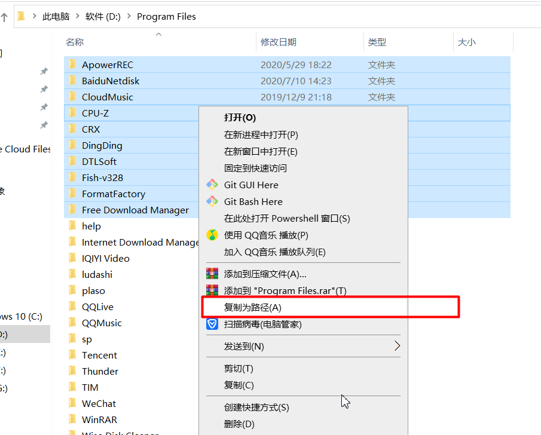This screenshot has height=435, width=541.
Task: Click the 2020/7/10 14:23 date cell
Action: (296, 81)
